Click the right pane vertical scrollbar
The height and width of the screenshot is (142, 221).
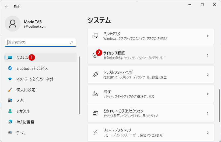(219, 105)
